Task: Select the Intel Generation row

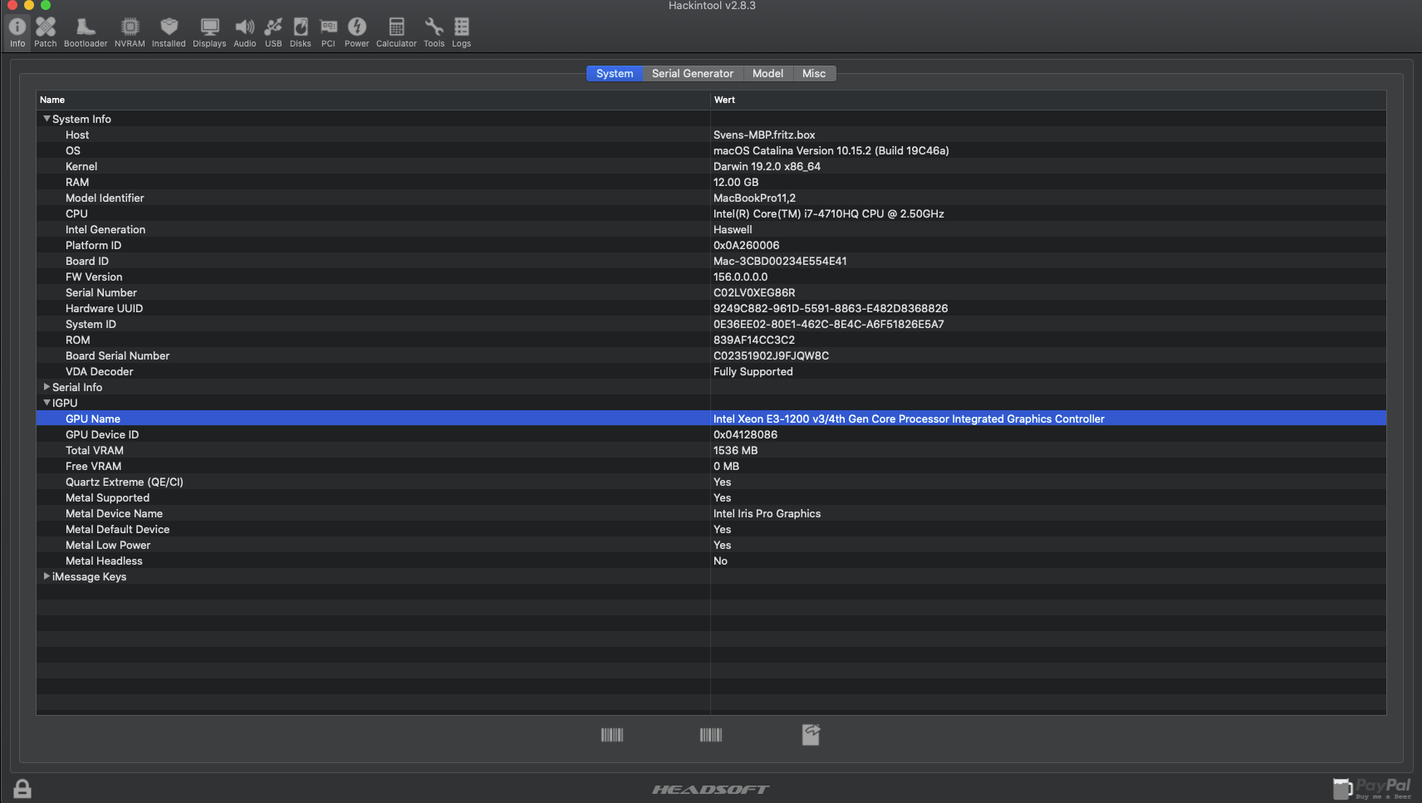Action: coord(711,229)
